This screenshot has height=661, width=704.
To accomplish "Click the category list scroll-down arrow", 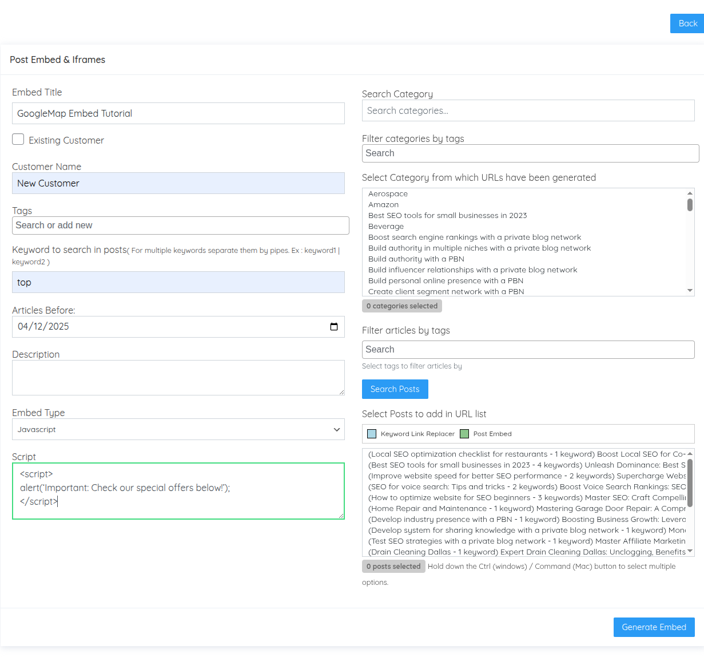I will click(690, 291).
